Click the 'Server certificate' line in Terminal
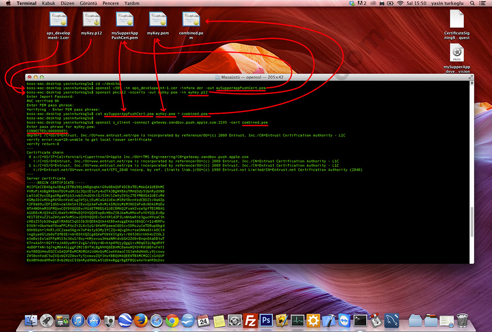The height and width of the screenshot is (332, 492). [46, 178]
